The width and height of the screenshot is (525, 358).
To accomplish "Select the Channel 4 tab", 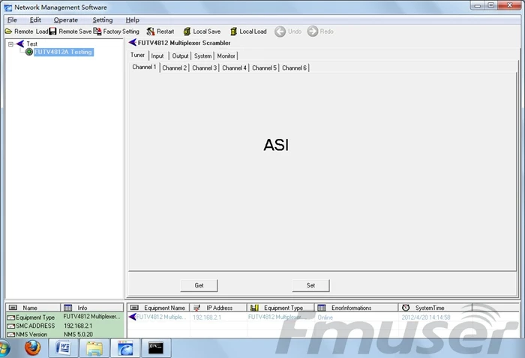I will click(234, 68).
